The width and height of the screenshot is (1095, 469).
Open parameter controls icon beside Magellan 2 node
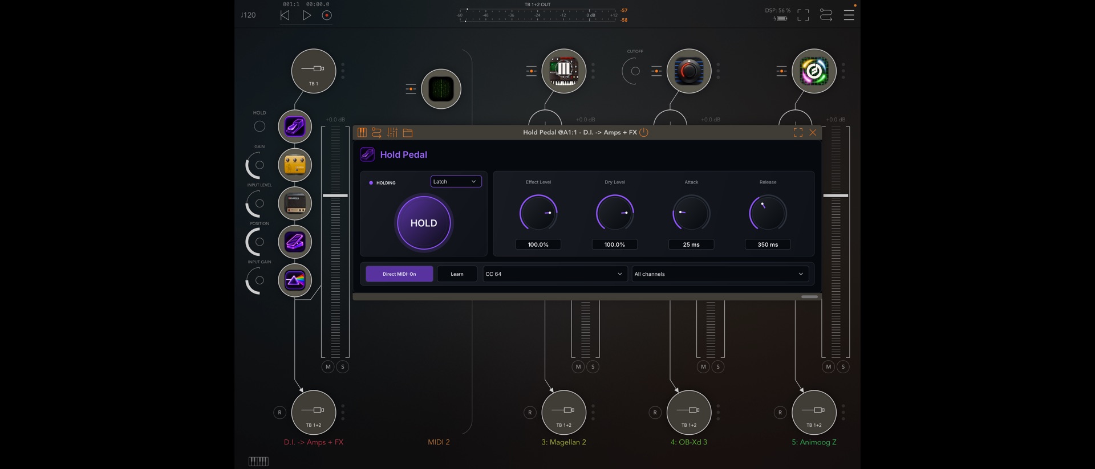pyautogui.click(x=531, y=71)
